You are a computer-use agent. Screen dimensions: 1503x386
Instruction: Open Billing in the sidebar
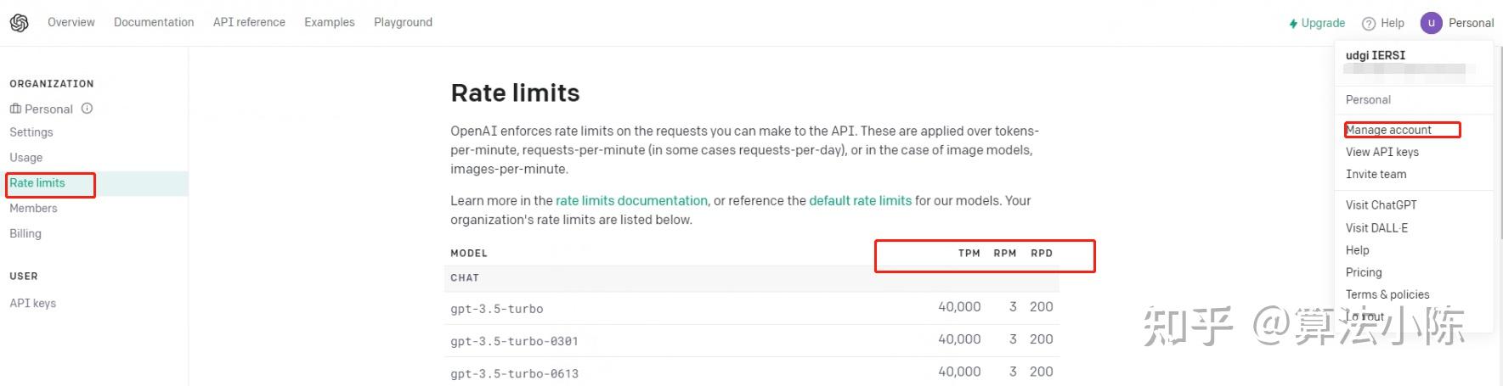pyautogui.click(x=25, y=233)
